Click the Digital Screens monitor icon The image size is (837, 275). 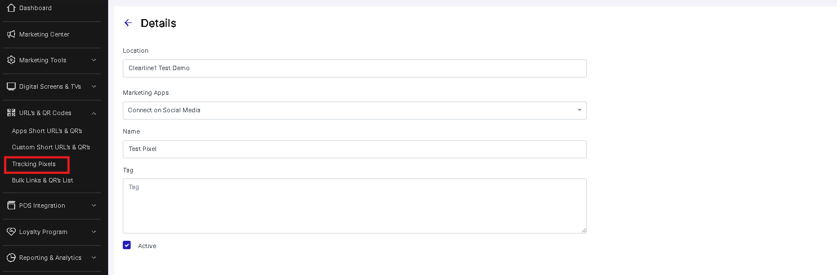11,86
